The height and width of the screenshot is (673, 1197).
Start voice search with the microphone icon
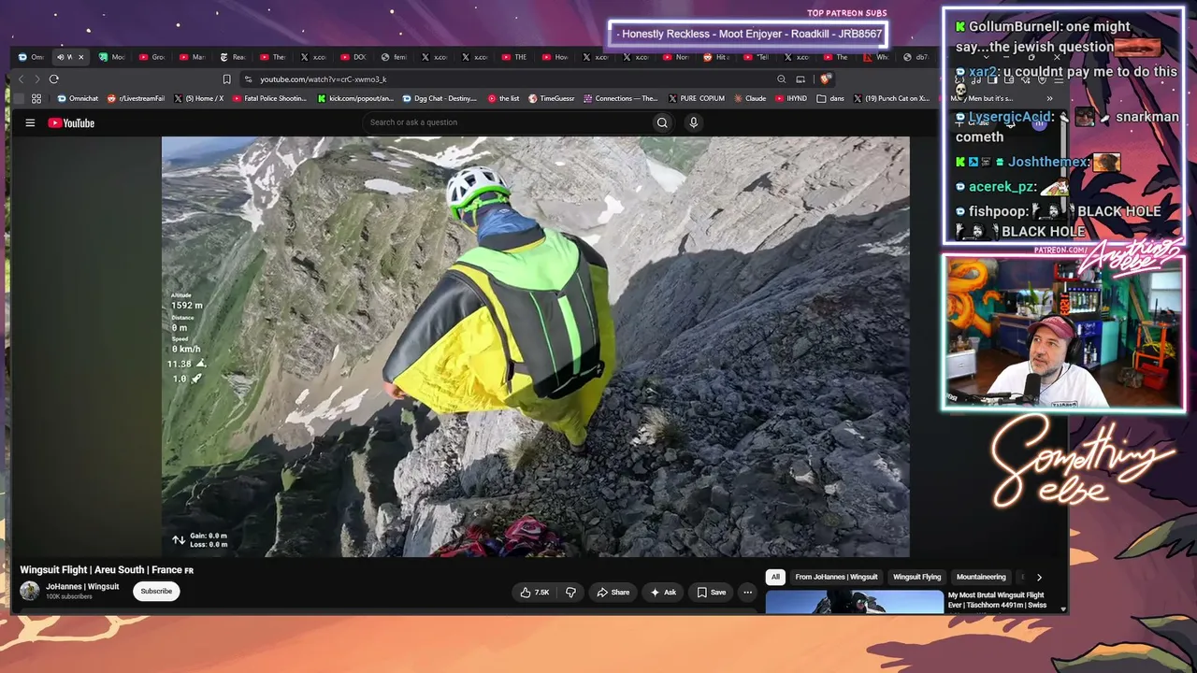point(693,122)
